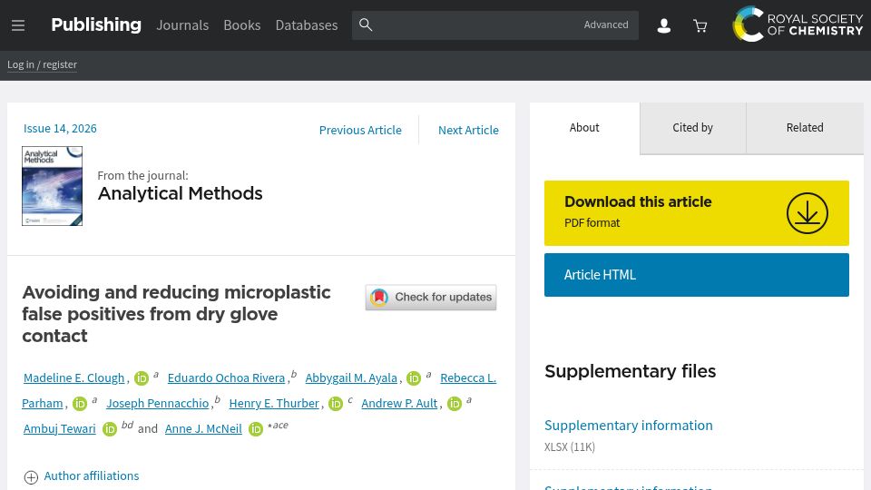The width and height of the screenshot is (871, 490).
Task: Open author Ambuj Tewari
Action: 60,429
